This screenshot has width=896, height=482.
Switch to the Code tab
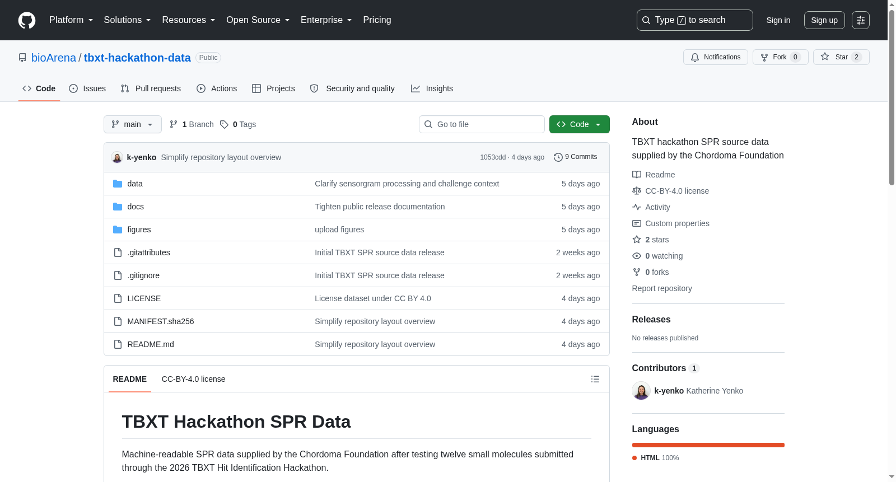click(x=39, y=88)
